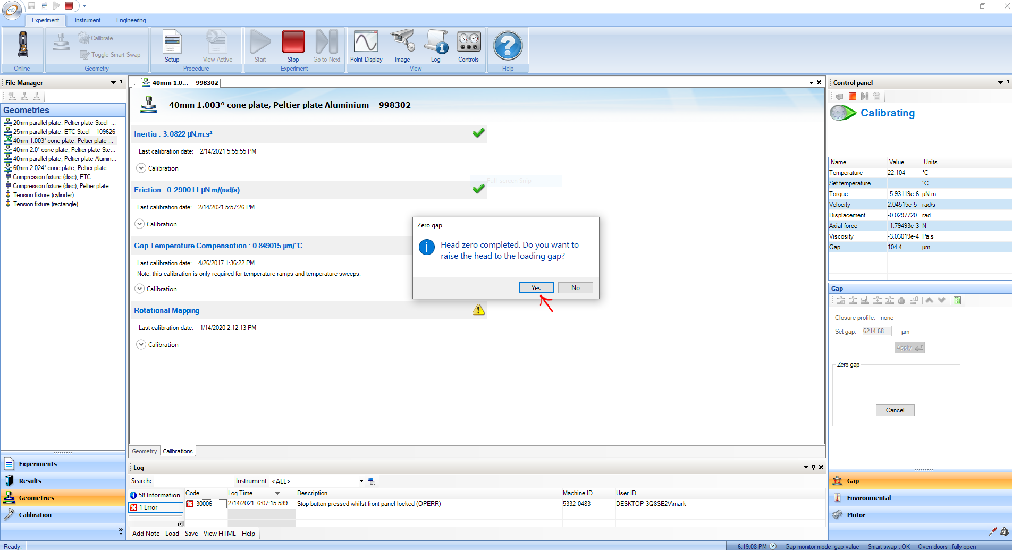1012x550 pixels.
Task: Expand the Inertia Calibration section
Action: point(141,168)
